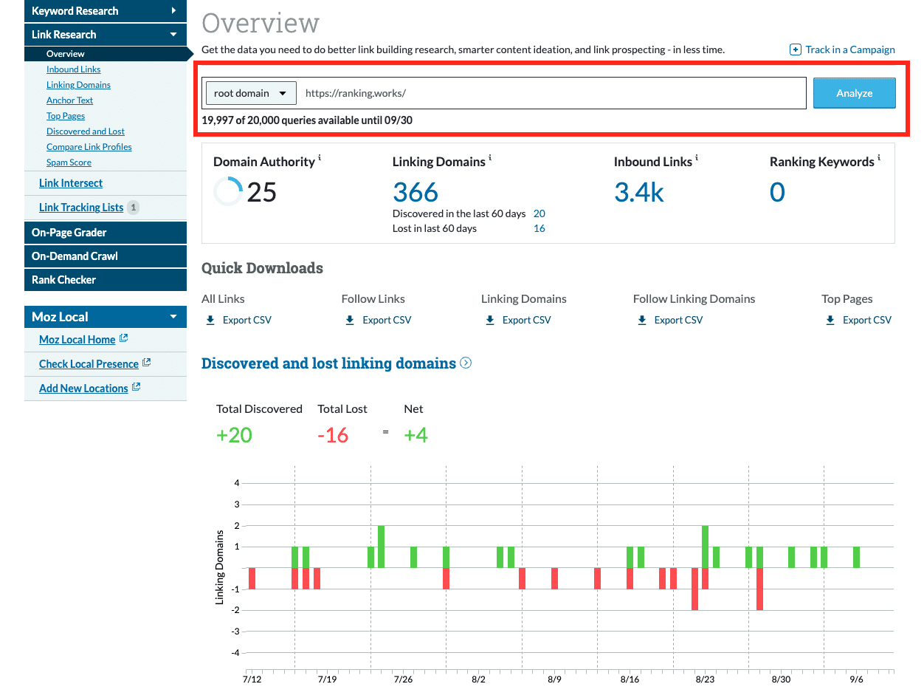Click info icon beside Ranking Keywords
Screen dimensions: 924x698
coord(879,159)
